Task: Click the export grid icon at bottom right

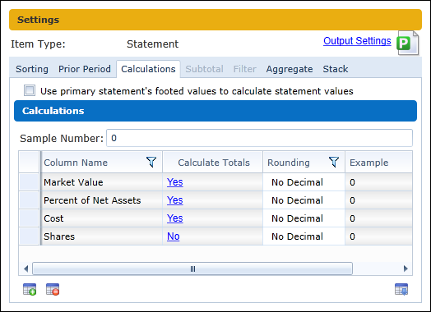Action: (401, 289)
